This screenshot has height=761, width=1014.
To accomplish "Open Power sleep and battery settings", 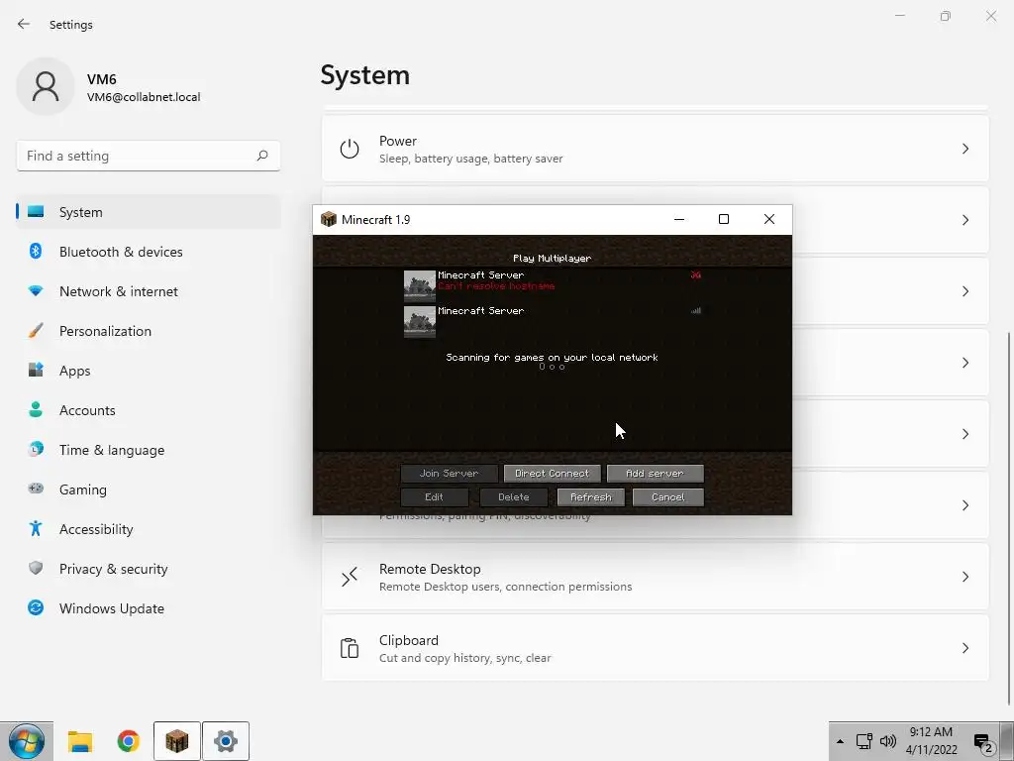I will (656, 149).
